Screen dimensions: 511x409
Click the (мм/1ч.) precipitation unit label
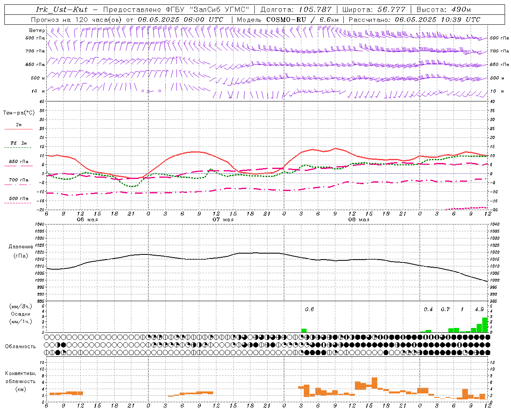21,322
